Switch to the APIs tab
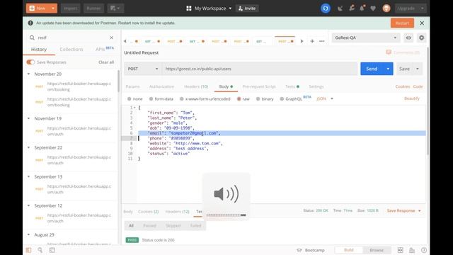Screen dimensions: 453x255 click(x=105, y=49)
